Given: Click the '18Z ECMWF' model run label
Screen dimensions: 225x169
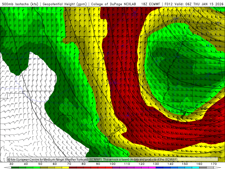Looking at the screenshot, I should (150, 4).
